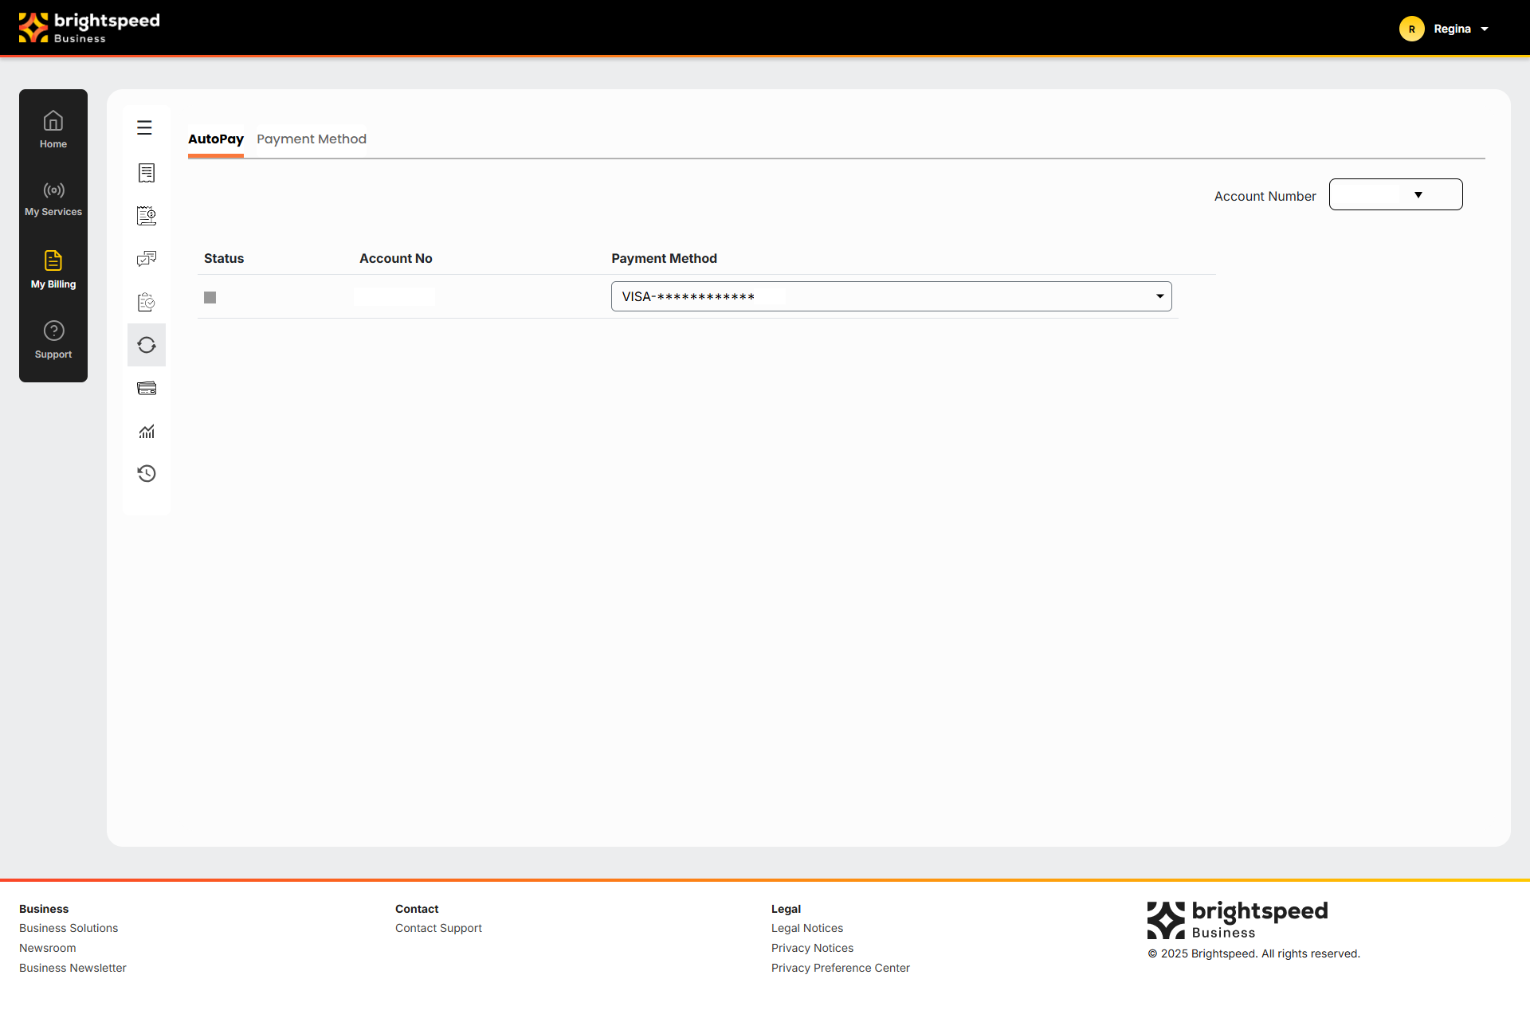Click the Brightspeed Business header logo
The width and height of the screenshot is (1530, 1014).
pos(89,27)
